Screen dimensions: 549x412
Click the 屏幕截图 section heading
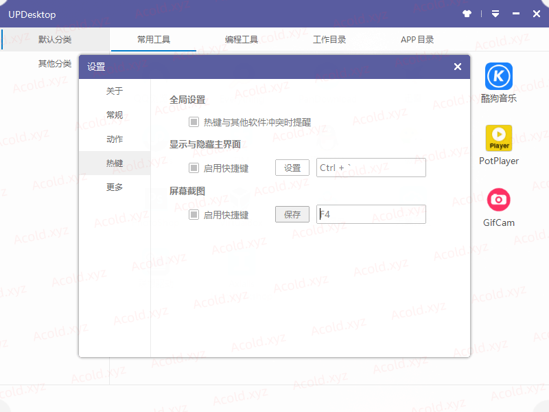[x=187, y=191]
